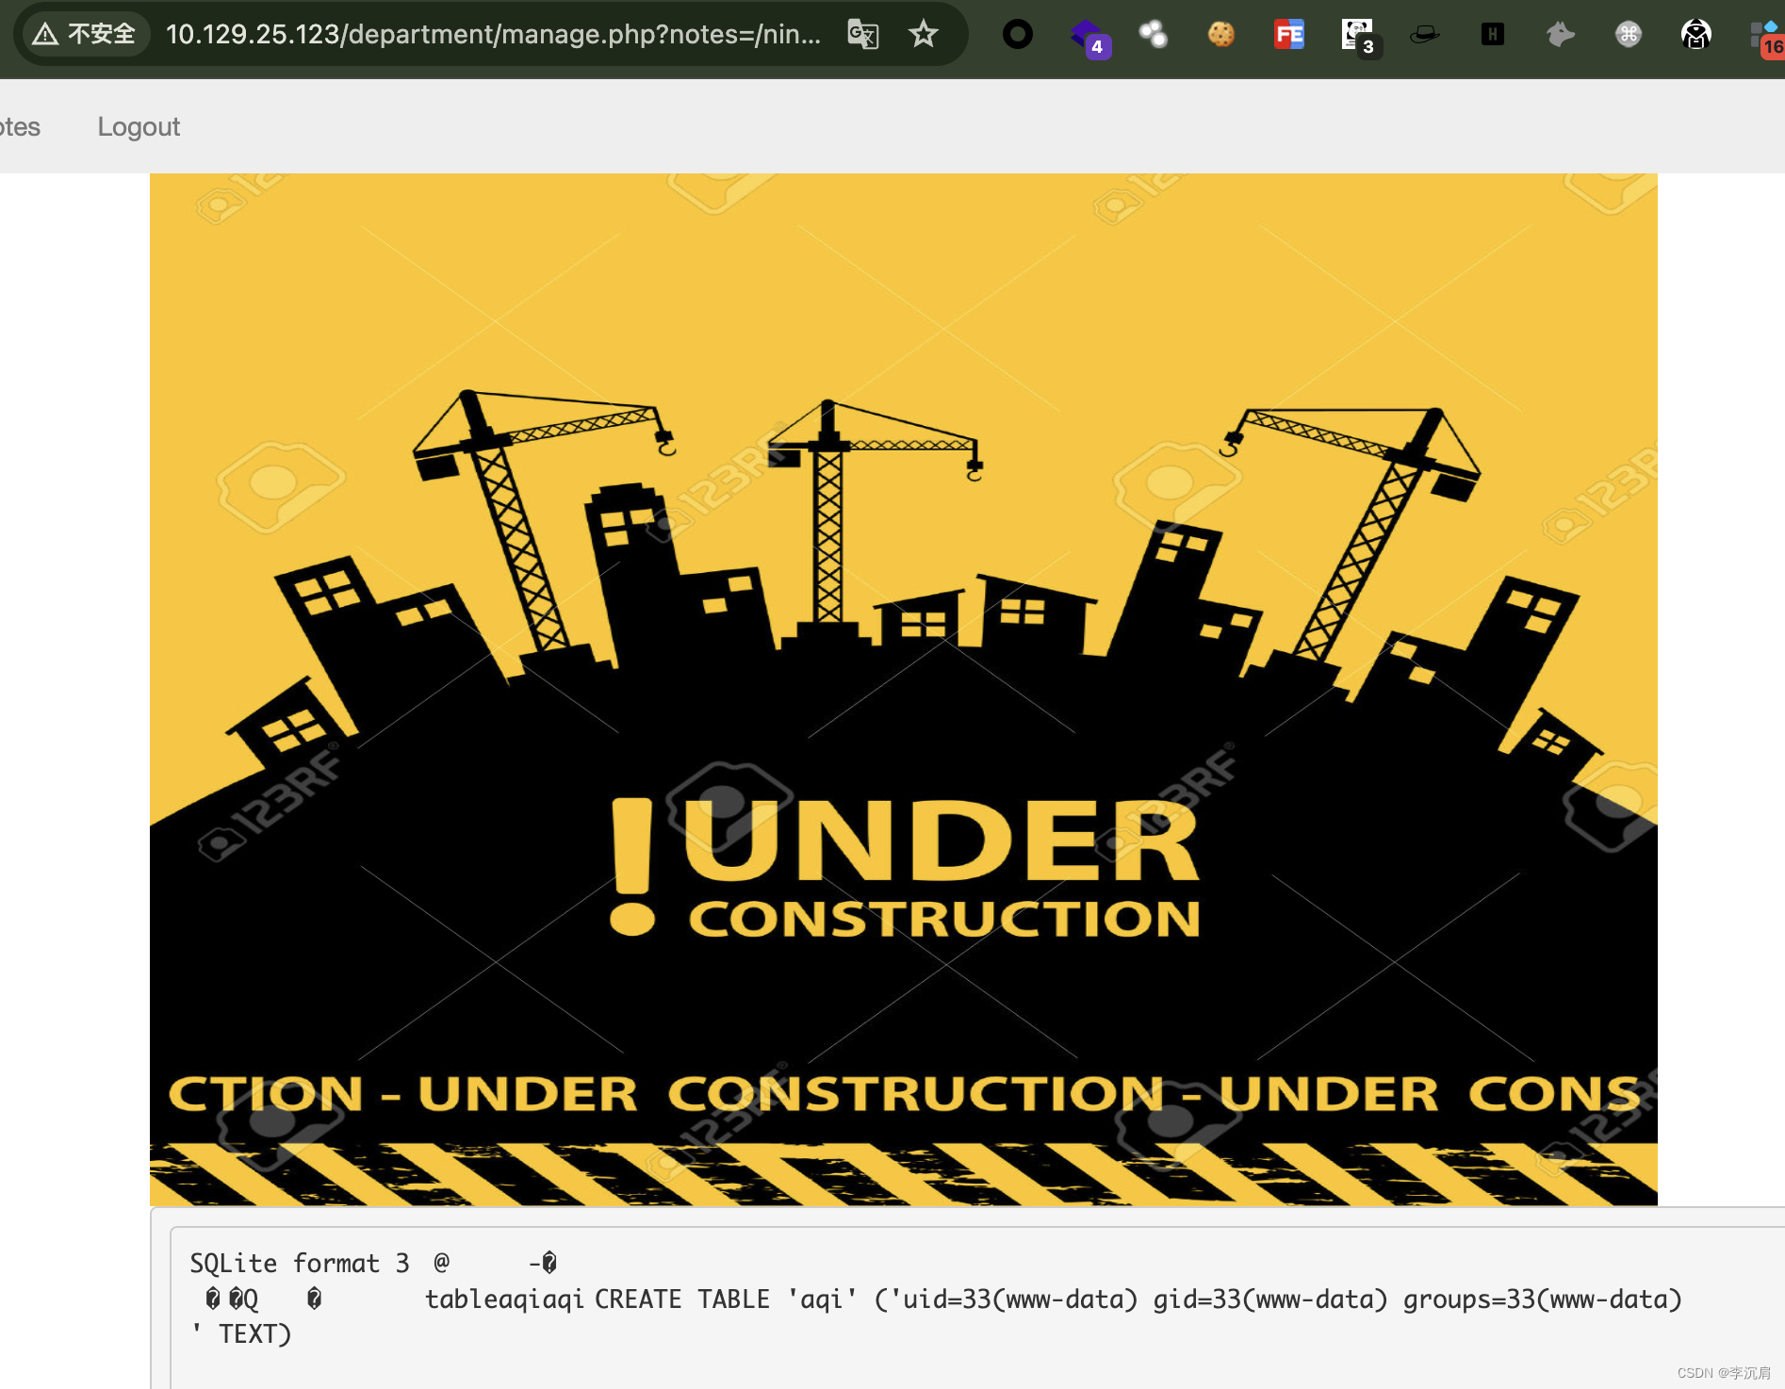Open the black H (HackBar) extension
Screen dimensions: 1785x1389
coord(1493,35)
